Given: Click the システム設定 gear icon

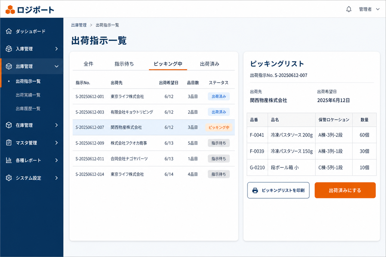Looking at the screenshot, I should pos(9,178).
